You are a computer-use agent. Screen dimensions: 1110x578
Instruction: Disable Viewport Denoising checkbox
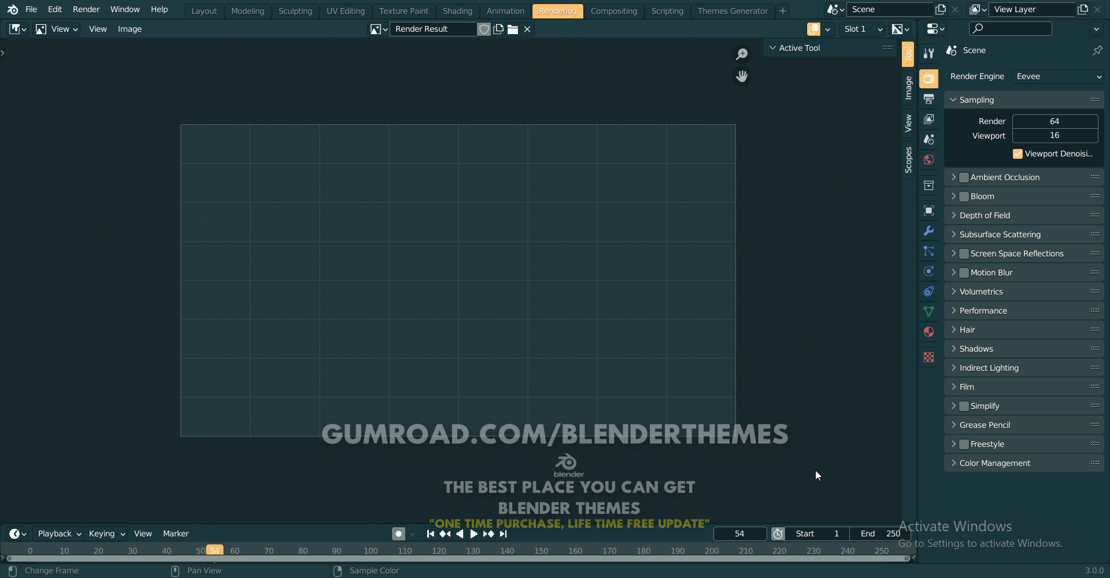(x=1017, y=154)
